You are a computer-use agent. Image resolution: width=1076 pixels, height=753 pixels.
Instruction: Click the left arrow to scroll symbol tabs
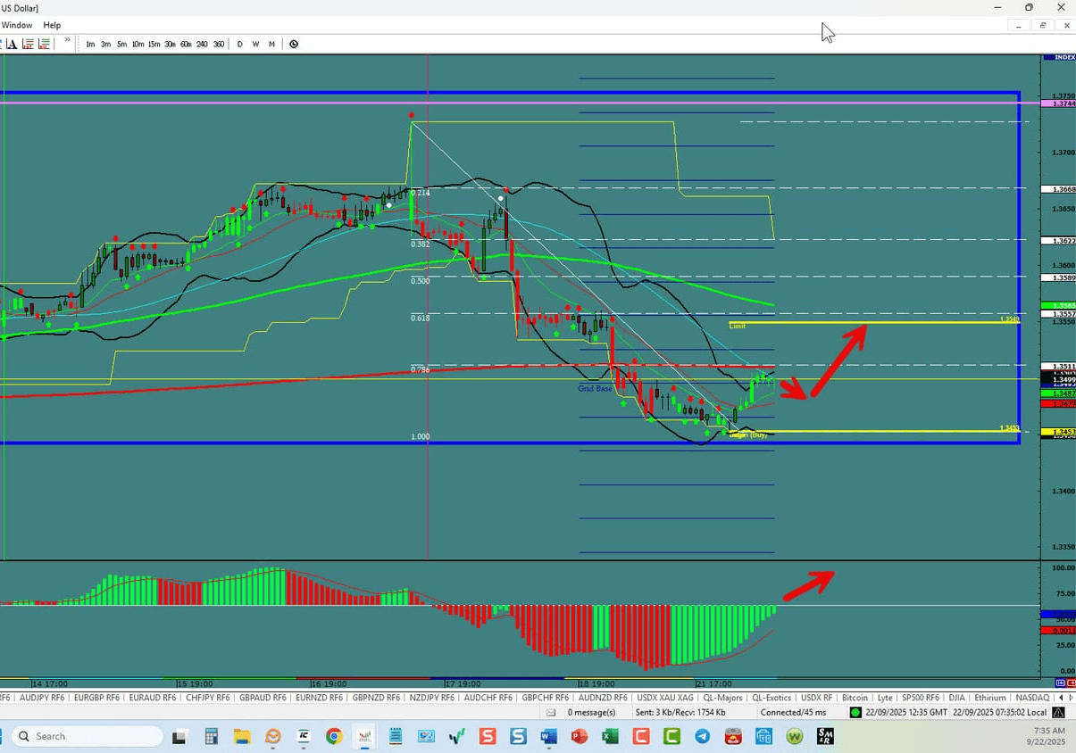pyautogui.click(x=1061, y=697)
